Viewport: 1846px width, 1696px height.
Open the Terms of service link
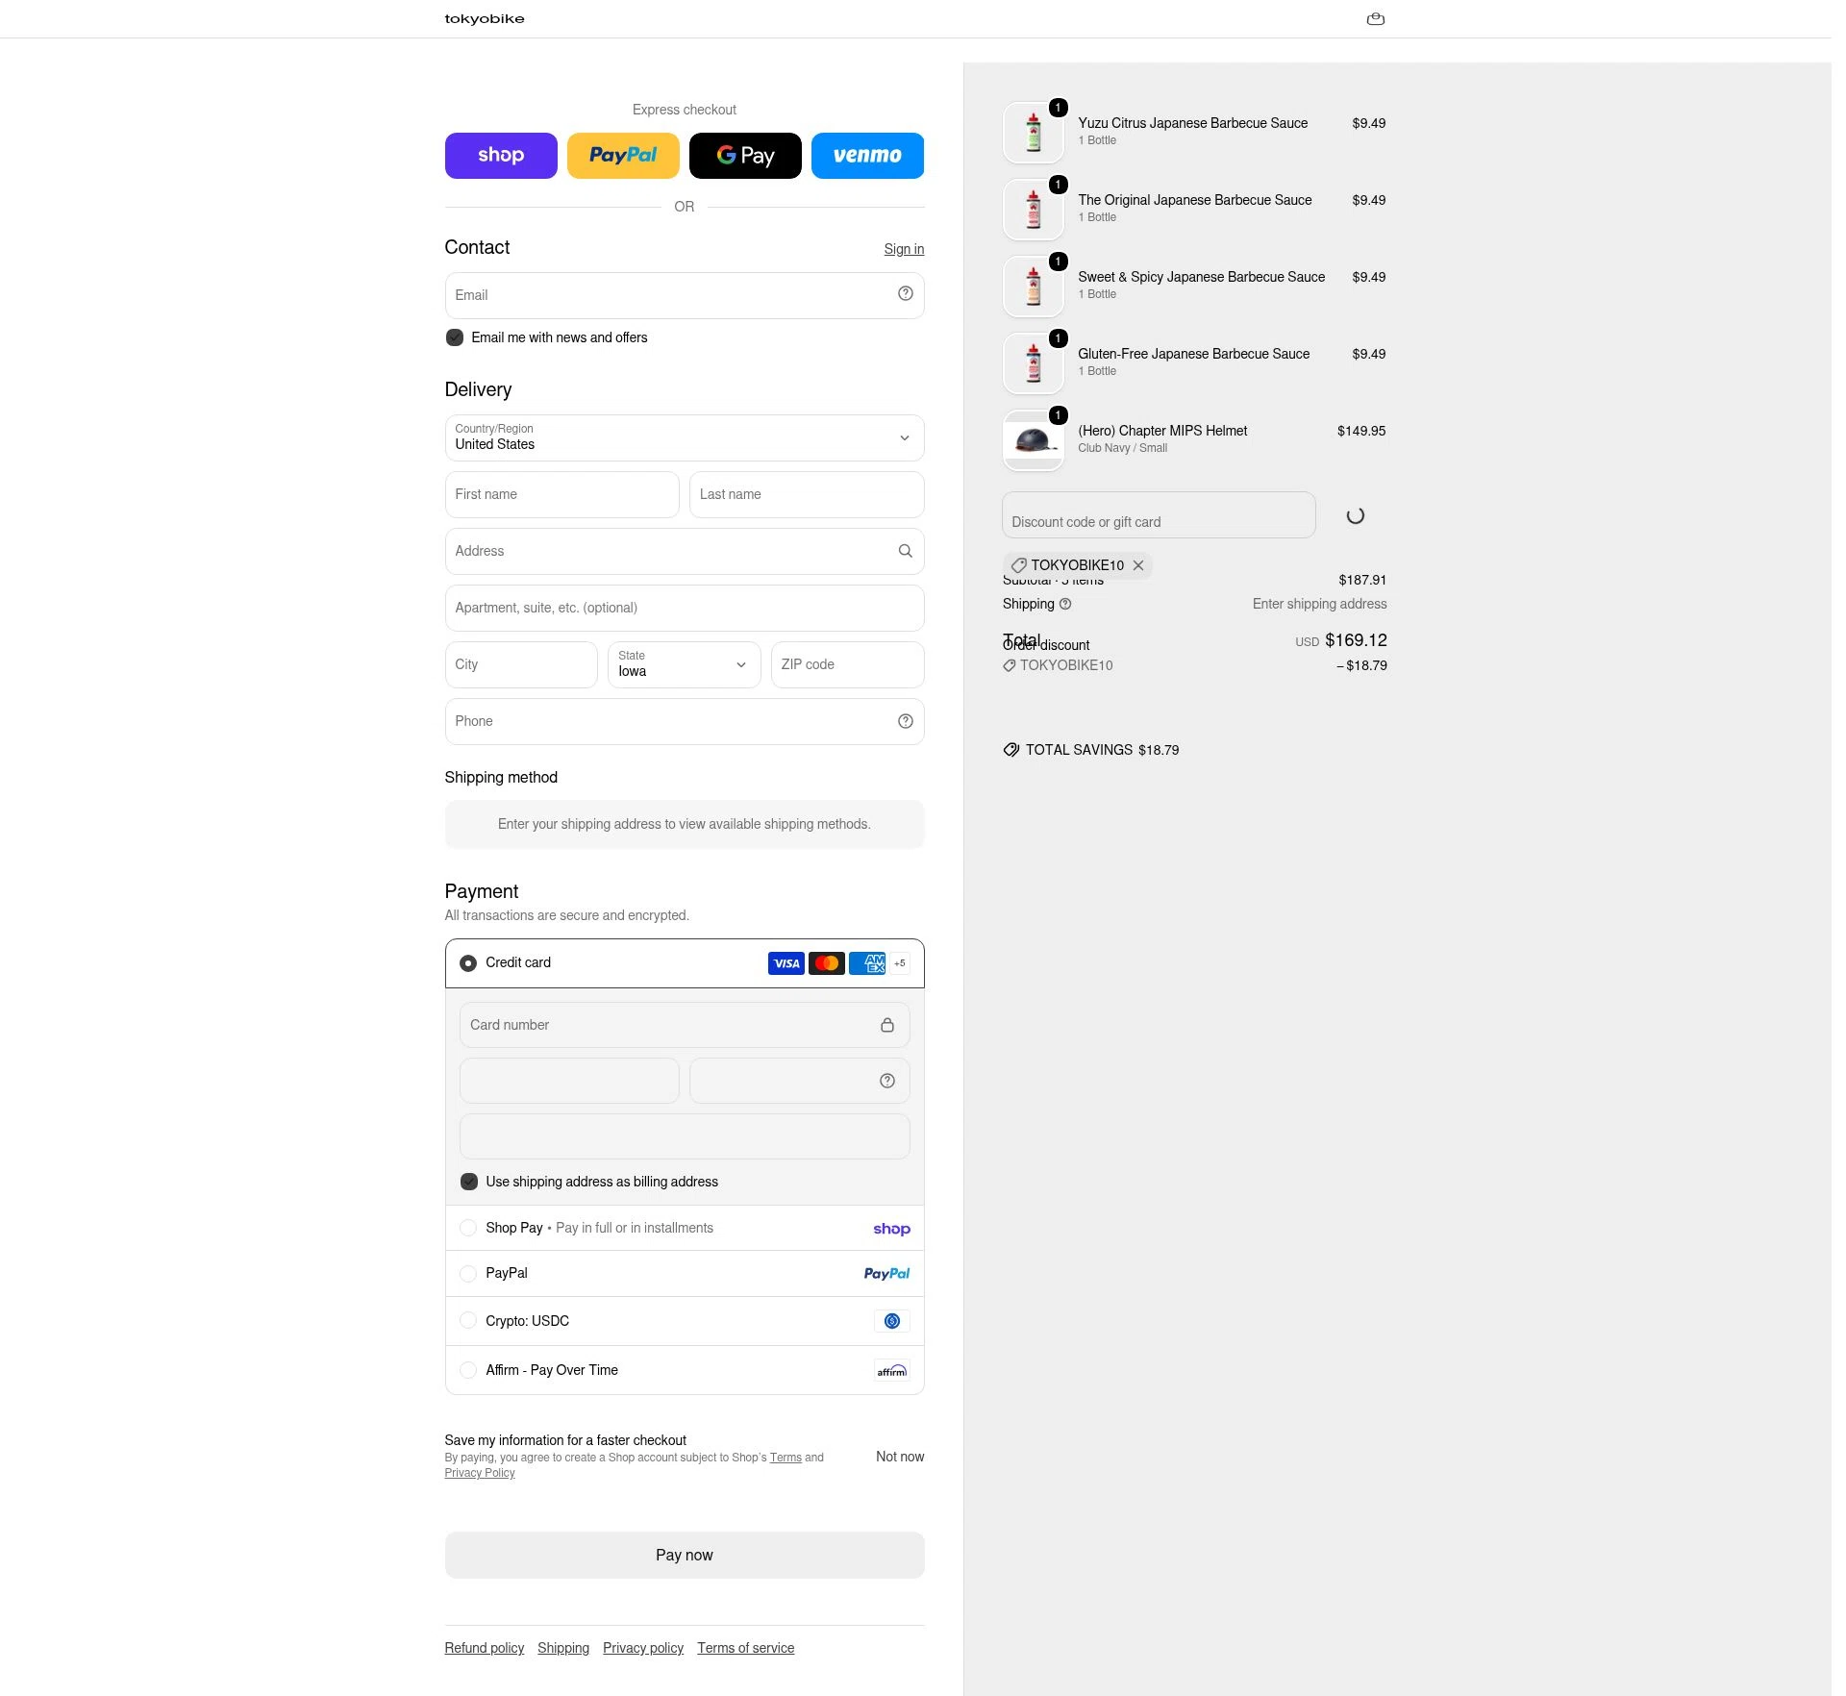point(746,1648)
